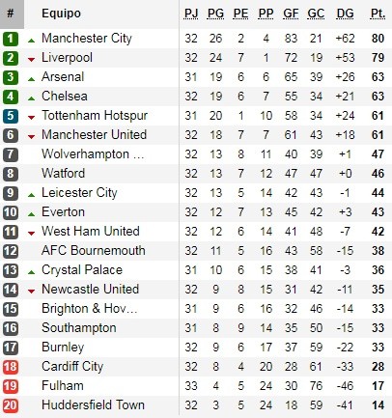Click green up arrow beside Crystal Palace

point(31,272)
